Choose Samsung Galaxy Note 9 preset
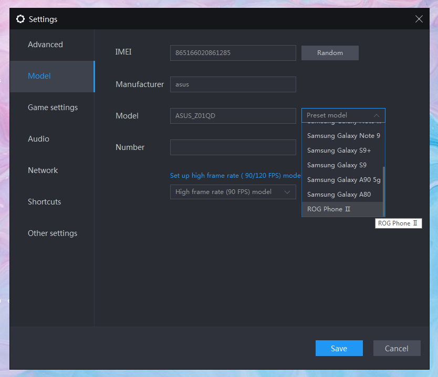The width and height of the screenshot is (438, 377). coord(342,136)
